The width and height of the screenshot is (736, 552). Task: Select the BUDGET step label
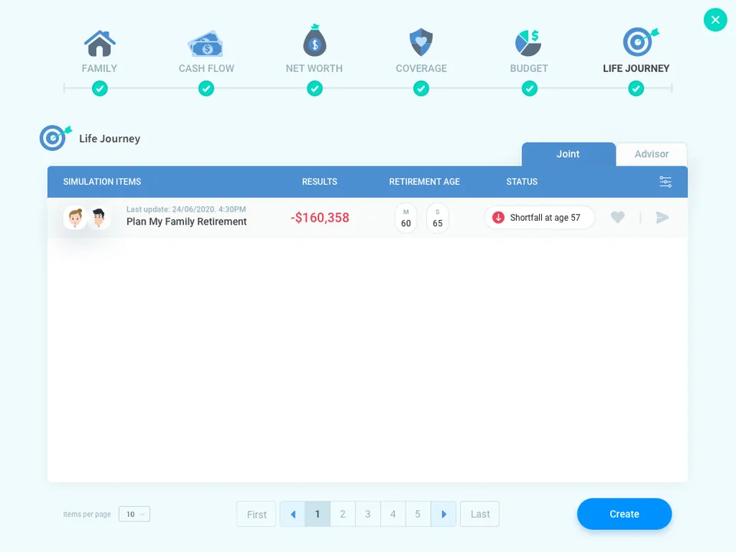529,68
